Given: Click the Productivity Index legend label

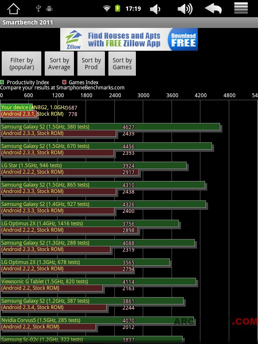Looking at the screenshot, I should [28, 83].
